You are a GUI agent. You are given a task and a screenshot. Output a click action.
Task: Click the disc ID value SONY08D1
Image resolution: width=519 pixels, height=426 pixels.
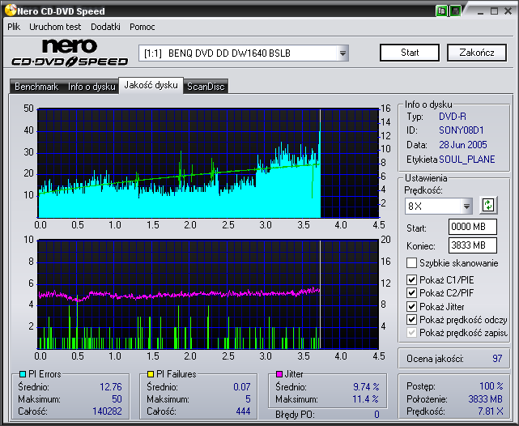click(x=461, y=130)
